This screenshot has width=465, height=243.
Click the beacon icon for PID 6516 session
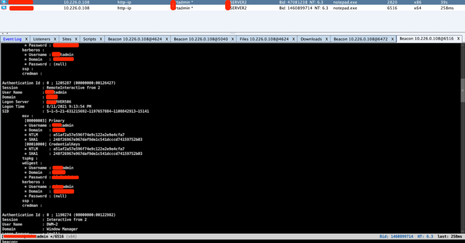[4, 8]
